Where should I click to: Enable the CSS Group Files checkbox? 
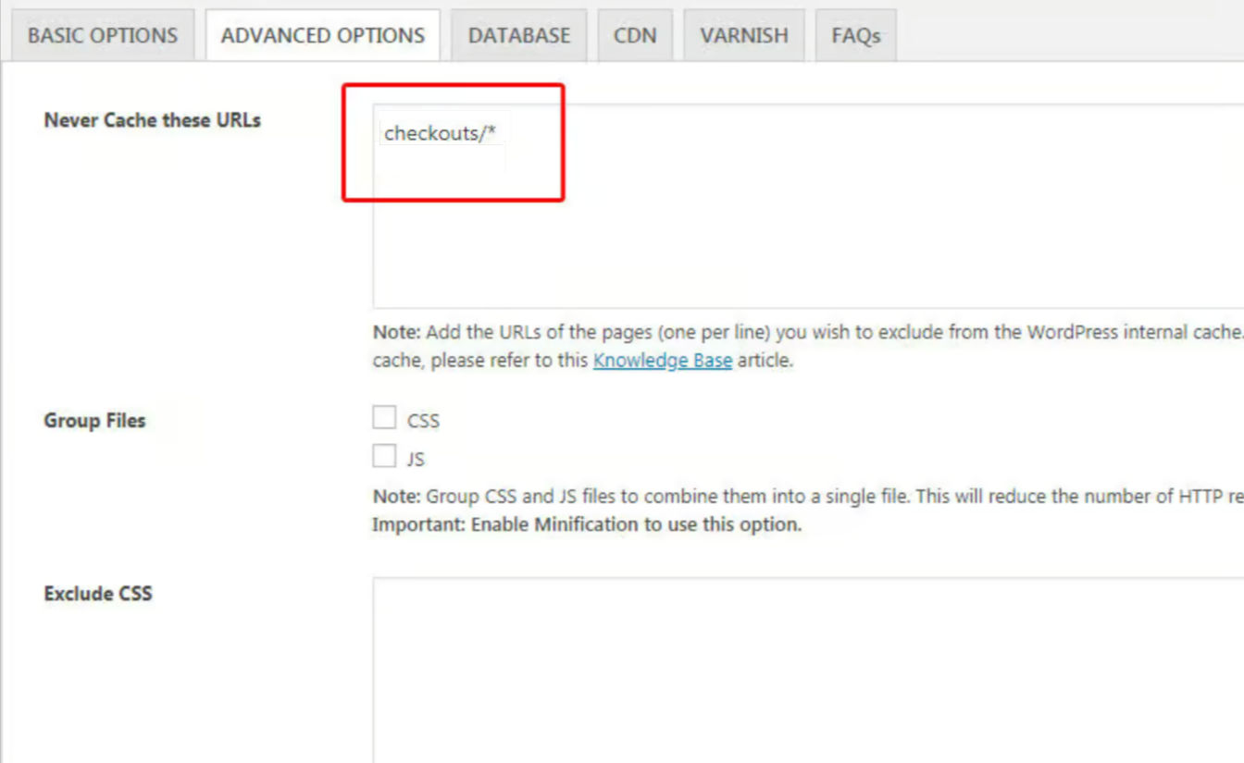point(384,418)
